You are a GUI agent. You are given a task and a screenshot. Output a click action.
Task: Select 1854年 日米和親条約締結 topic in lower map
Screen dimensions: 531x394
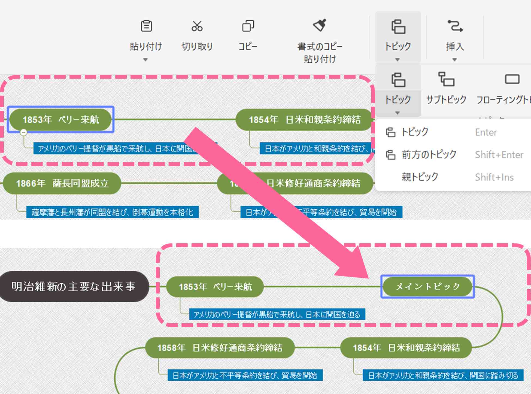click(x=406, y=348)
